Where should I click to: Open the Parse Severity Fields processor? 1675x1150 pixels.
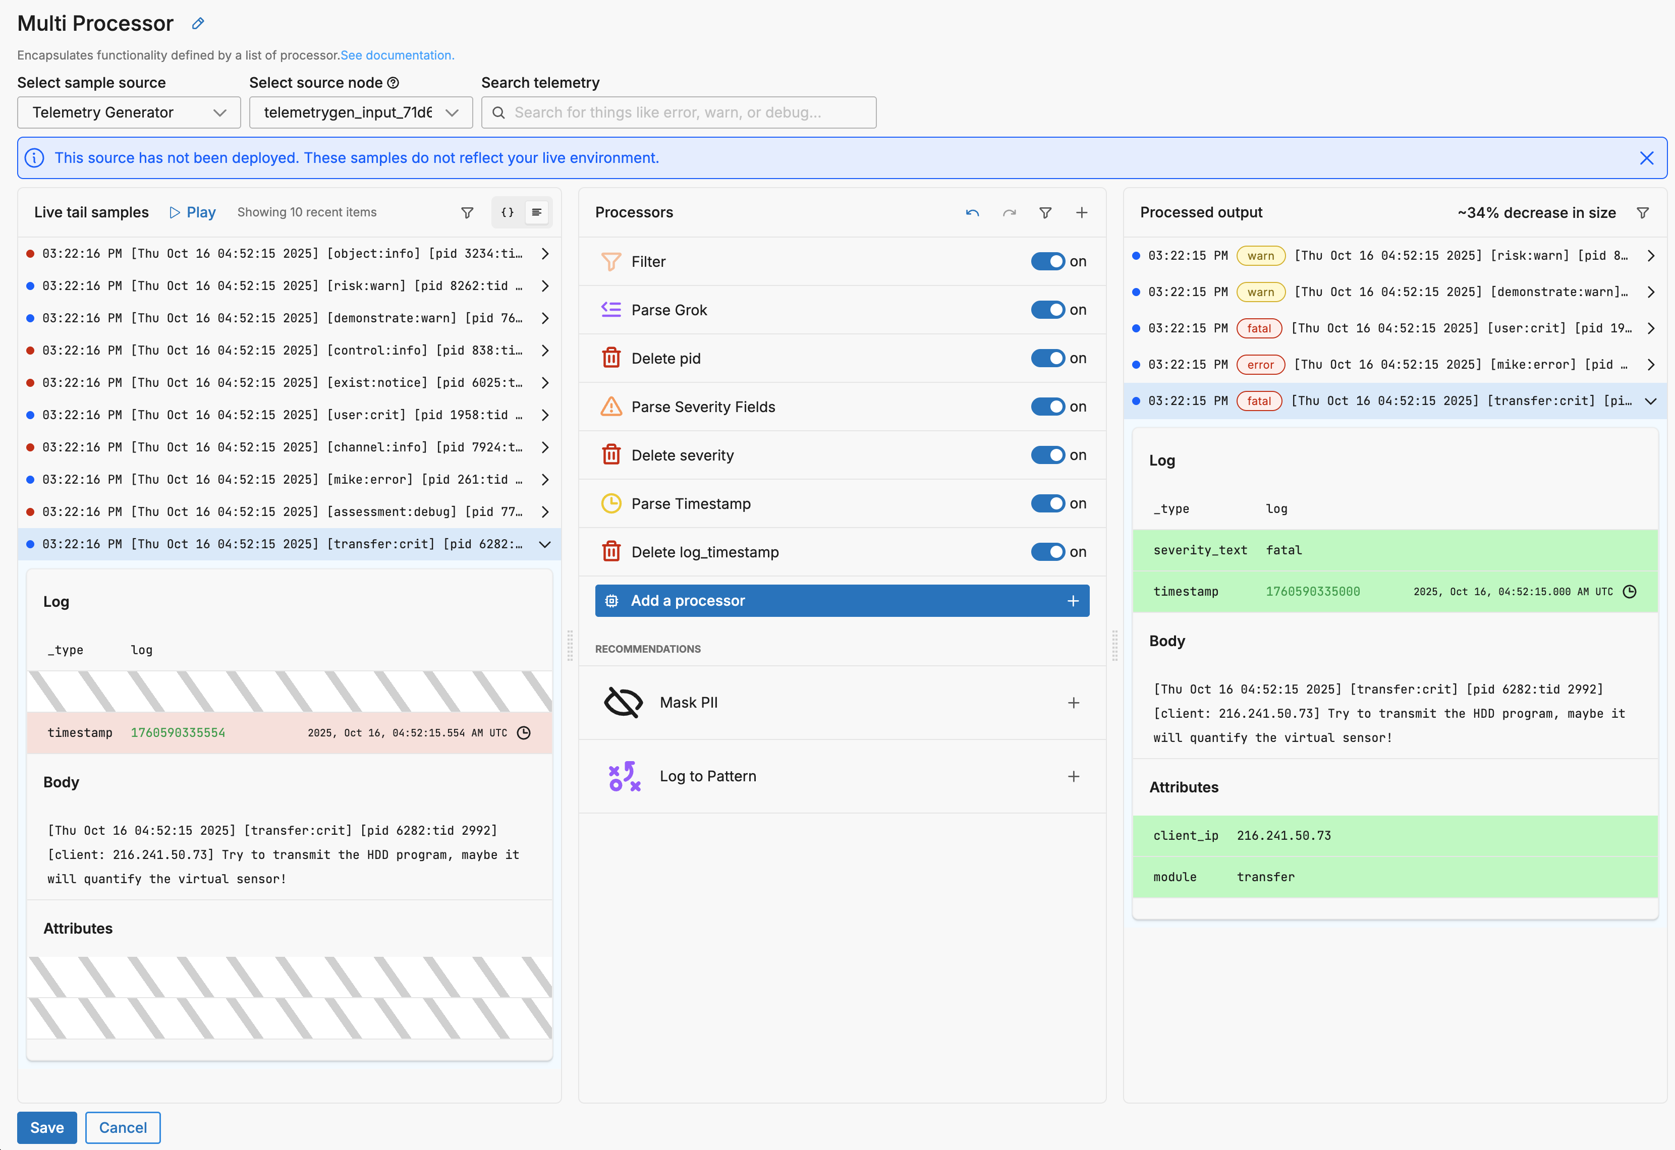tap(703, 407)
